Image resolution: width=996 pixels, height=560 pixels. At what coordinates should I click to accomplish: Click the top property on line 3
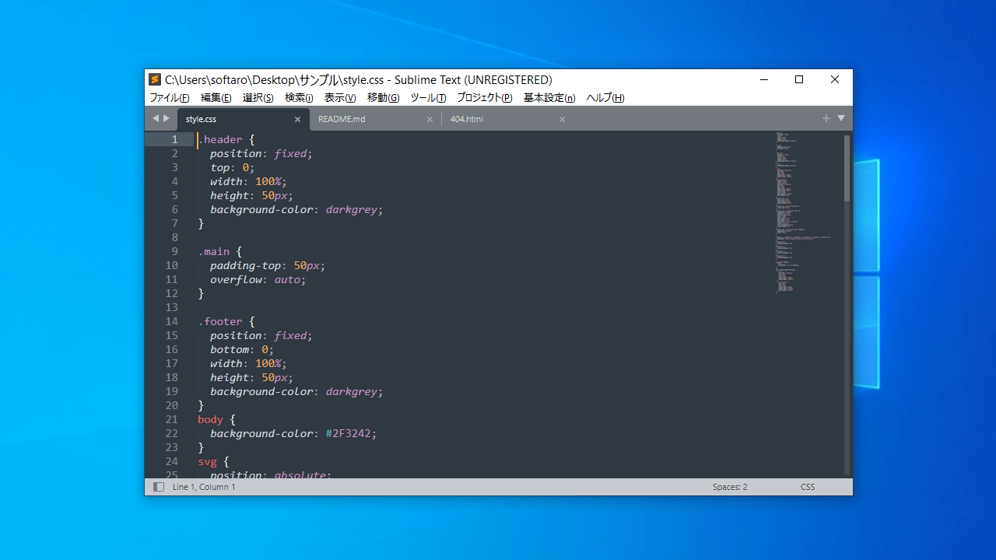coord(220,167)
